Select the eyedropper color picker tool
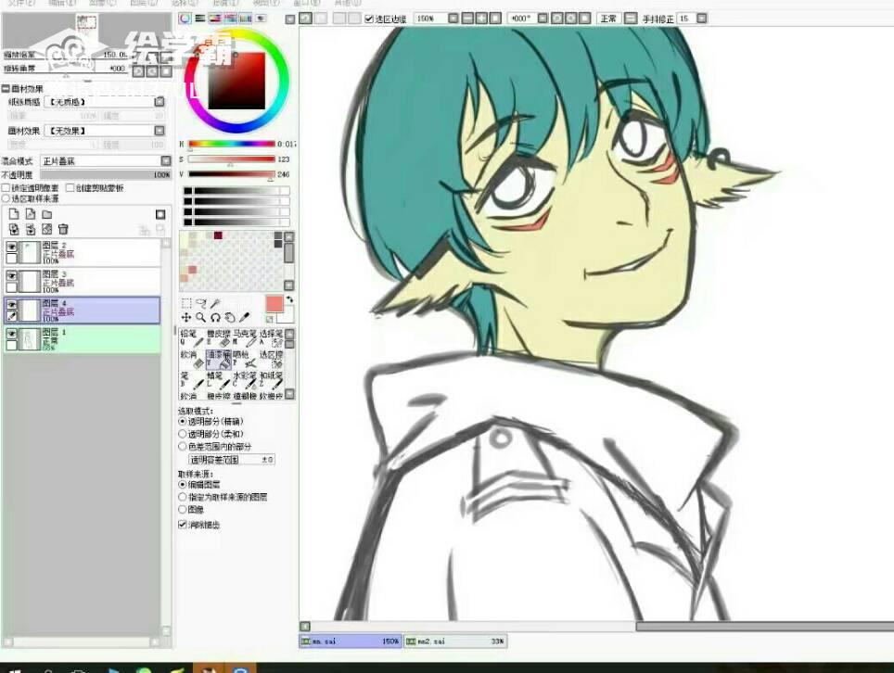This screenshot has height=673, width=894. (x=245, y=317)
